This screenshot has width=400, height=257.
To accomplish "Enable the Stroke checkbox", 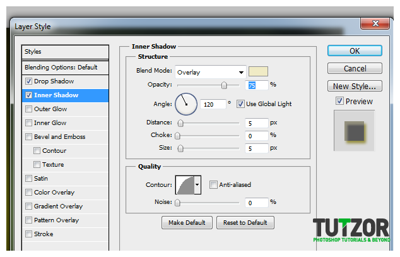I will (29, 234).
